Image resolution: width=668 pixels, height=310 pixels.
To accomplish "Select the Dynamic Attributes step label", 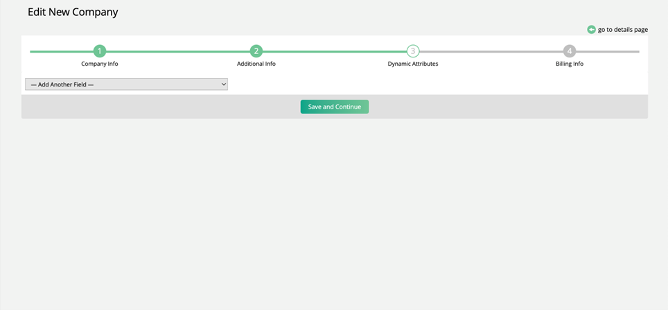I will 413,64.
